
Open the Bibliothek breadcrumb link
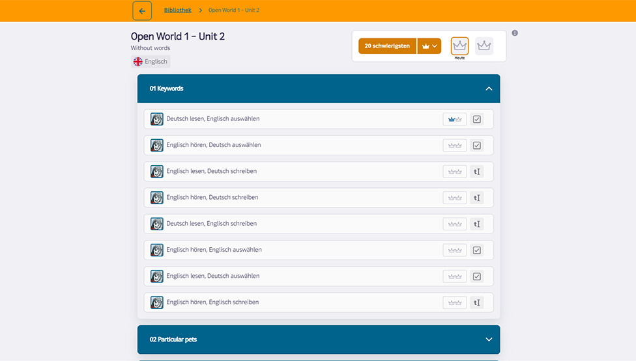click(x=178, y=10)
